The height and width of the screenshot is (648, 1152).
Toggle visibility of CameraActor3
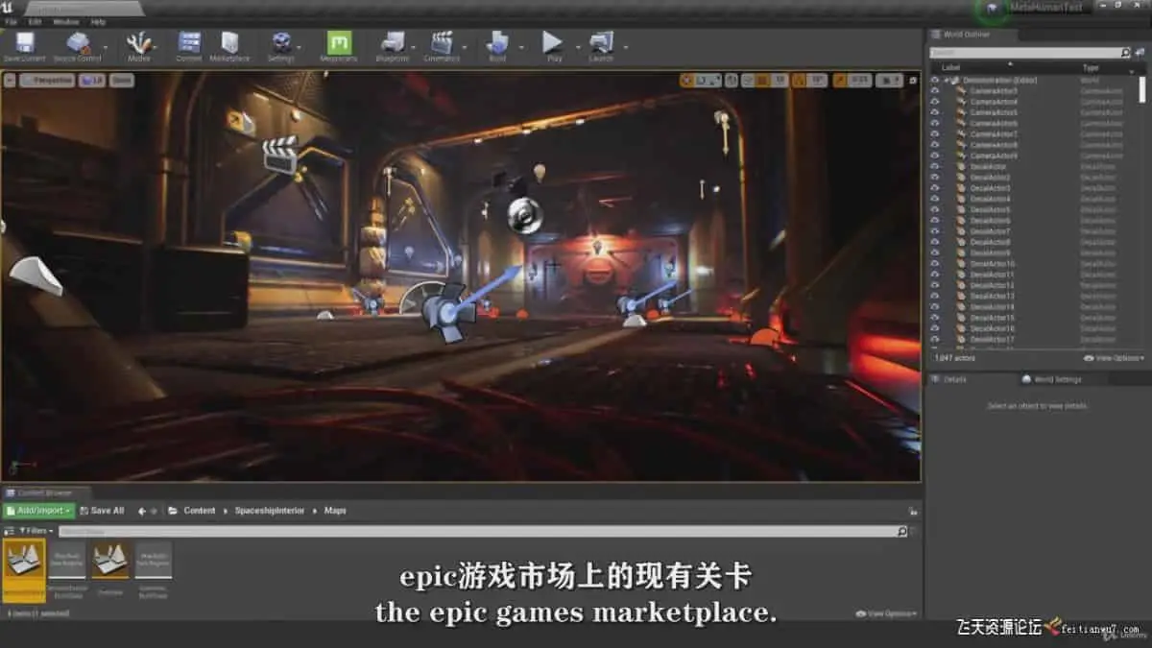pos(935,91)
